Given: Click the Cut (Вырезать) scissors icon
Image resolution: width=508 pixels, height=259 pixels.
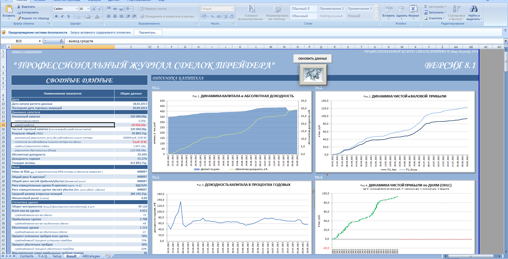Looking at the screenshot, I should pyautogui.click(x=19, y=7).
